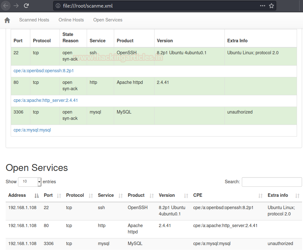Sort Open Services by CPE column

pyautogui.click(x=228, y=195)
